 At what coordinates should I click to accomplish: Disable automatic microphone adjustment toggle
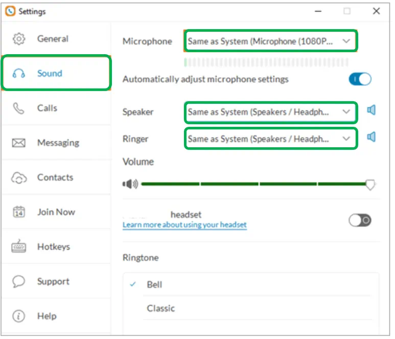pos(360,79)
